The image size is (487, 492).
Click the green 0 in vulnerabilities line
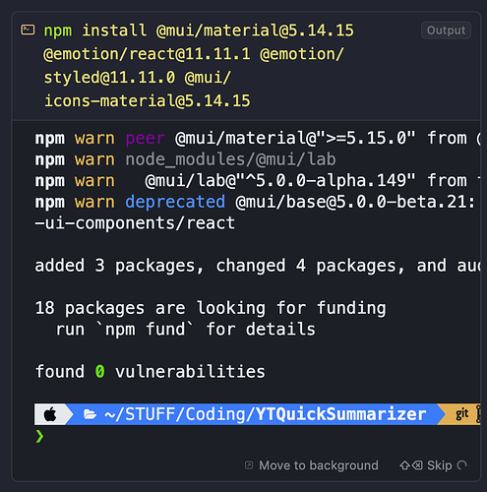pyautogui.click(x=100, y=372)
